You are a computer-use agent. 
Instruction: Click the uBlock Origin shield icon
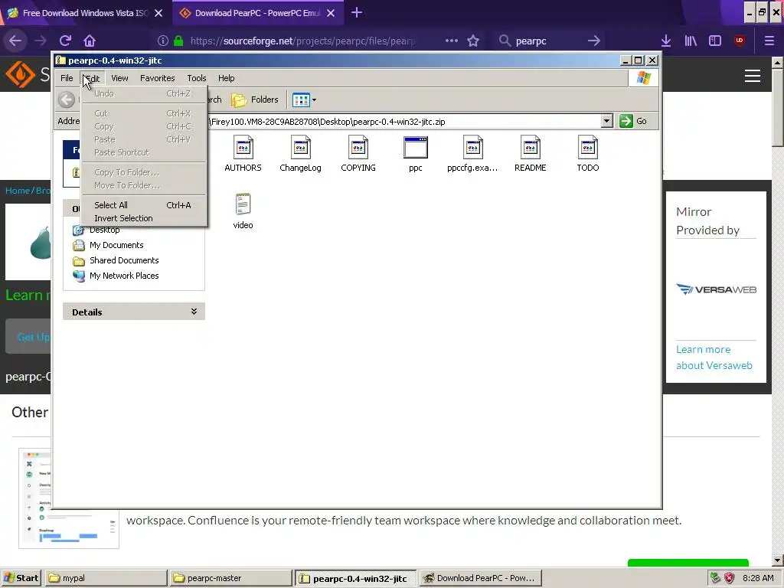point(740,41)
